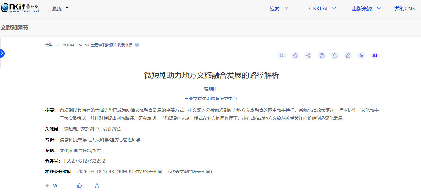This screenshot has height=194, width=421.
Task: Click the print icon
Action: pos(321,56)
